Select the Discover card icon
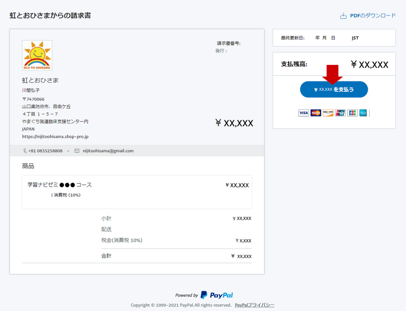This screenshot has width=406, height=311. pos(328,113)
